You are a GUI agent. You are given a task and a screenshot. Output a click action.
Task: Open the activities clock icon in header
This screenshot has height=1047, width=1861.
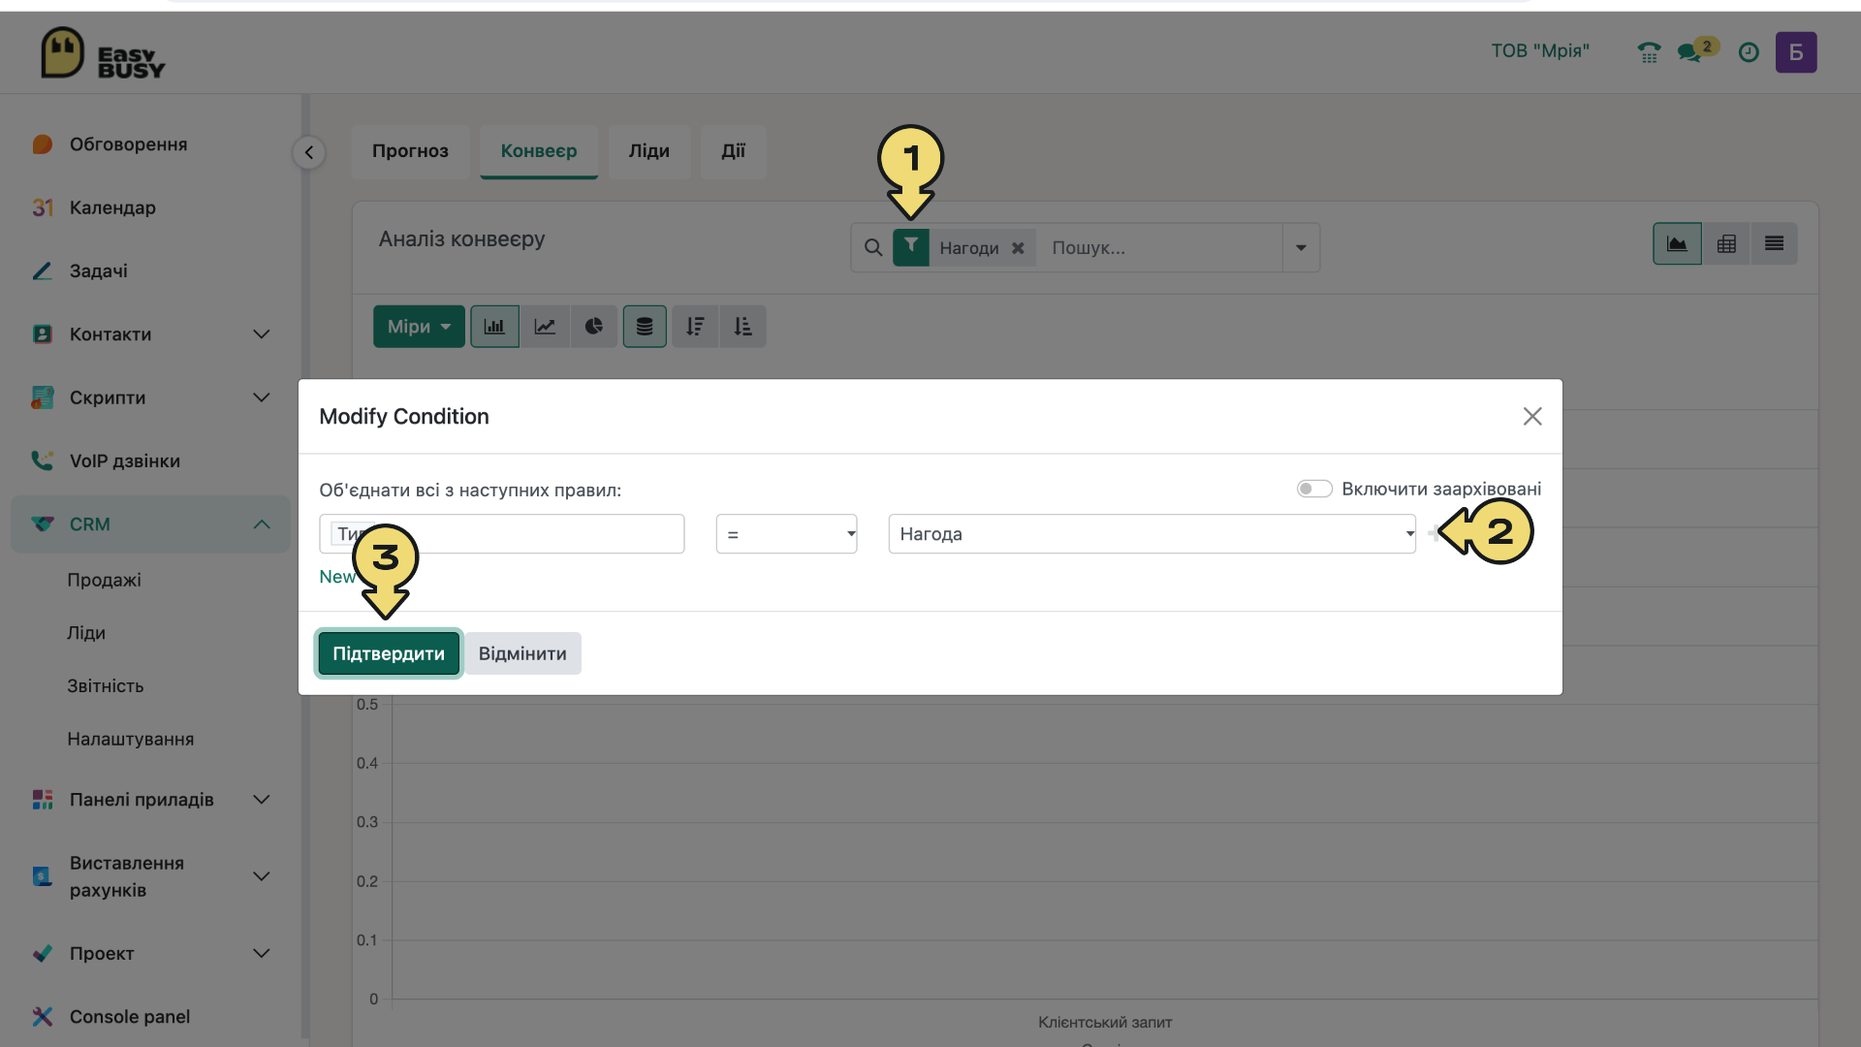tap(1749, 52)
